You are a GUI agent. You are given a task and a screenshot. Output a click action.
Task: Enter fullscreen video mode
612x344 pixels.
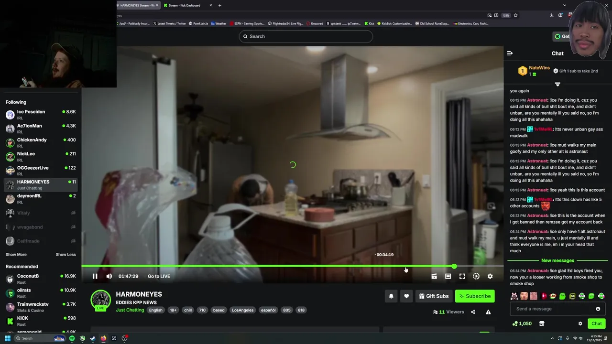click(x=462, y=276)
